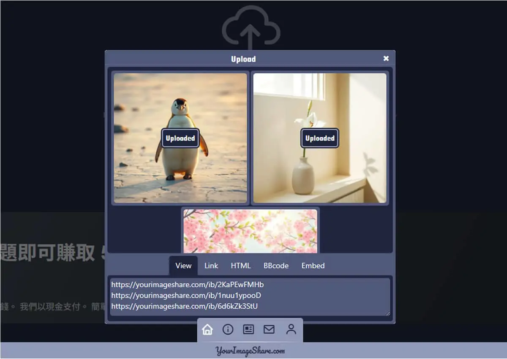507x359 pixels.
Task: Click the cherry blossom image thumbnail
Action: pyautogui.click(x=250, y=231)
